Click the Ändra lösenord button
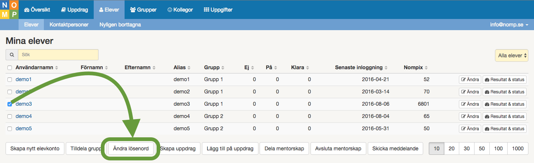 [131, 148]
